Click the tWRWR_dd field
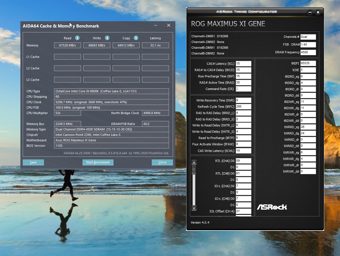The width and height of the screenshot is (340, 256). coord(308,171)
